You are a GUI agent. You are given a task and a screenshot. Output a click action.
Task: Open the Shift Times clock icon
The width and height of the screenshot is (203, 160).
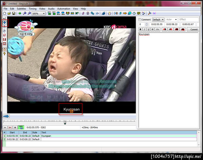pos(134,13)
